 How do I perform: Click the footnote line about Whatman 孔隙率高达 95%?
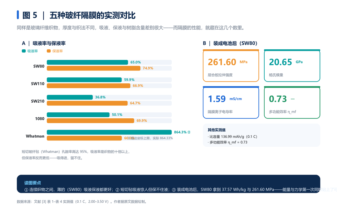76,152
